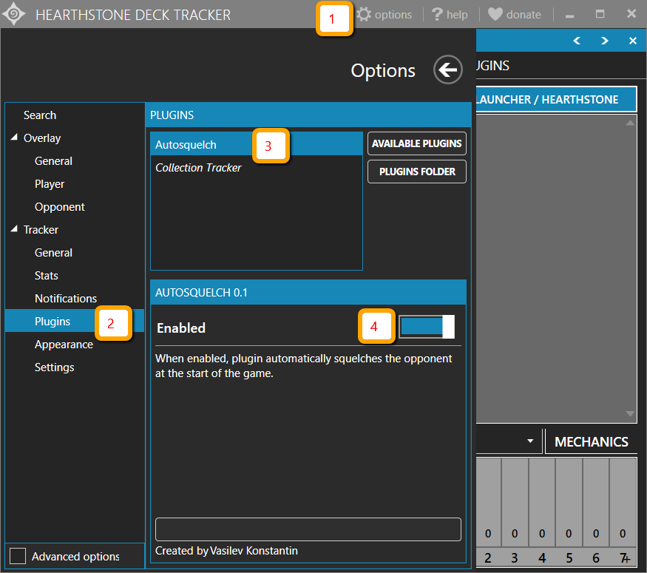The width and height of the screenshot is (647, 573).
Task: Select Search in the options sidebar
Action: [x=40, y=115]
